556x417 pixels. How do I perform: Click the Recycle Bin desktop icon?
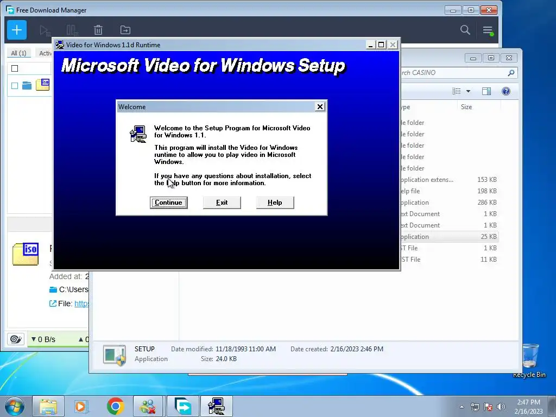click(x=529, y=361)
